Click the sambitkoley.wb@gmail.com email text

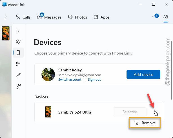point(79,75)
